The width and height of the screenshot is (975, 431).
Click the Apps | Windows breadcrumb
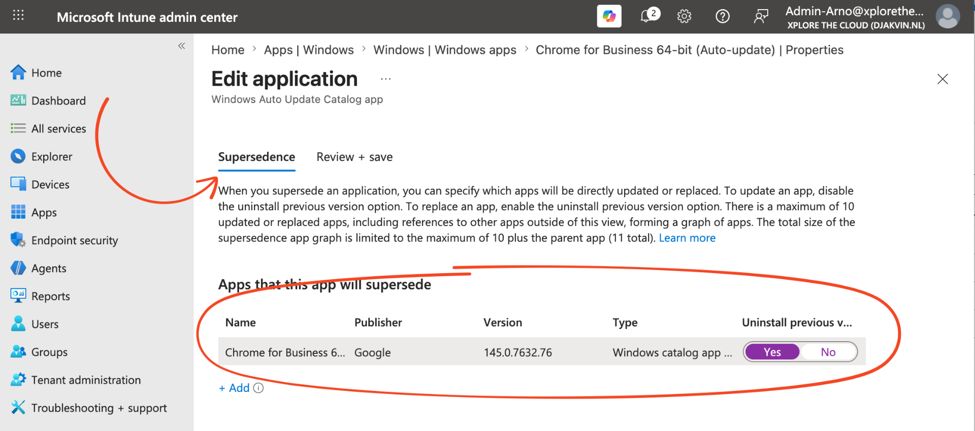click(309, 50)
